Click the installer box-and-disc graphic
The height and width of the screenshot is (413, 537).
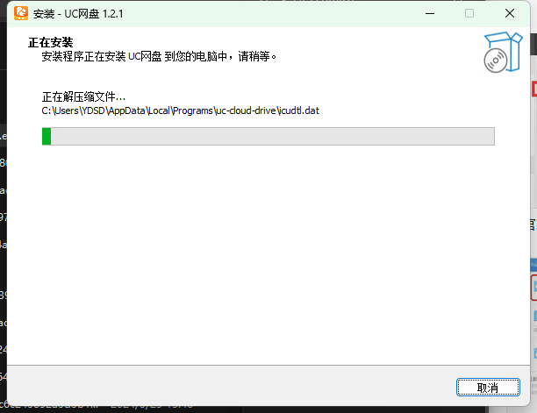coord(503,52)
